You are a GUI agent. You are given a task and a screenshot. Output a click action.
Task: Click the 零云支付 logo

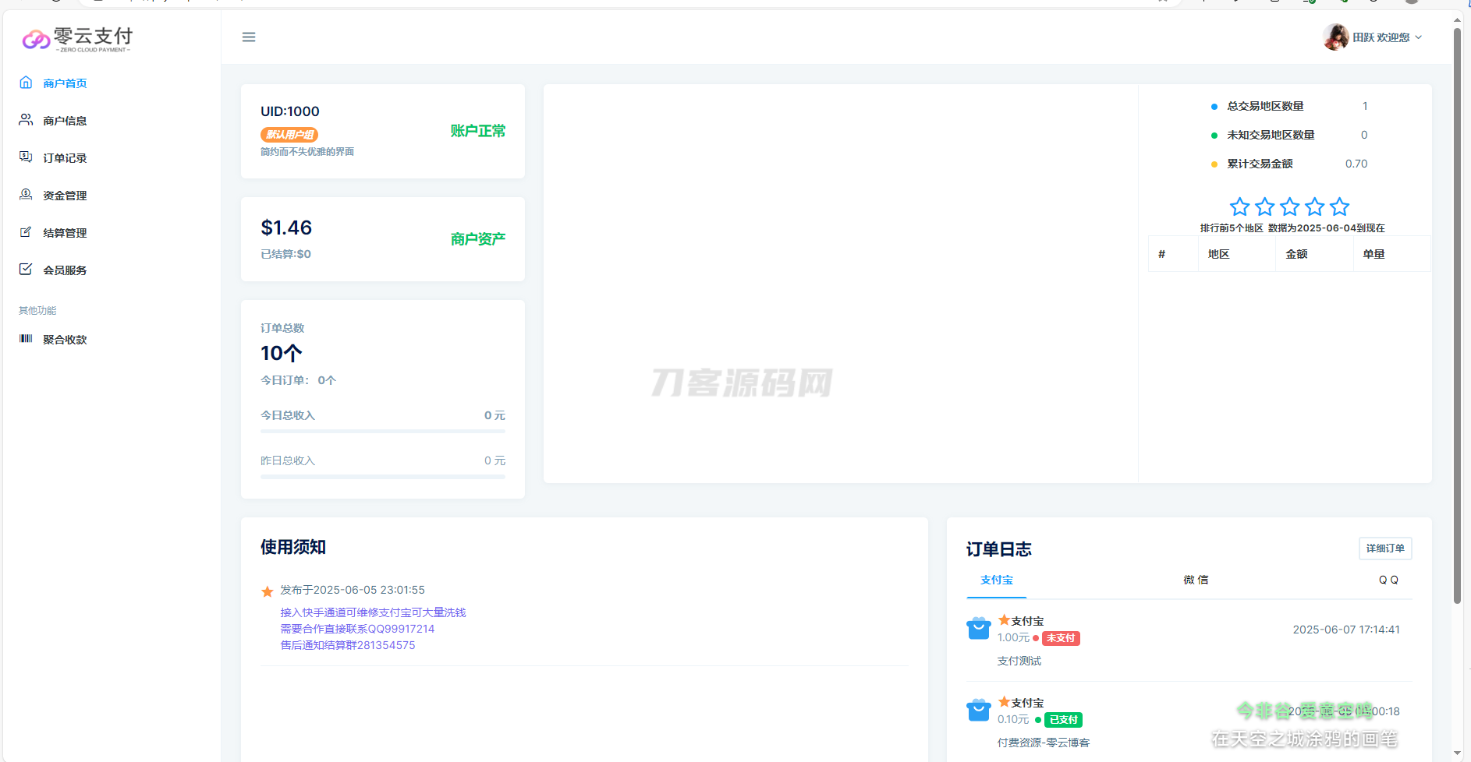point(77,37)
